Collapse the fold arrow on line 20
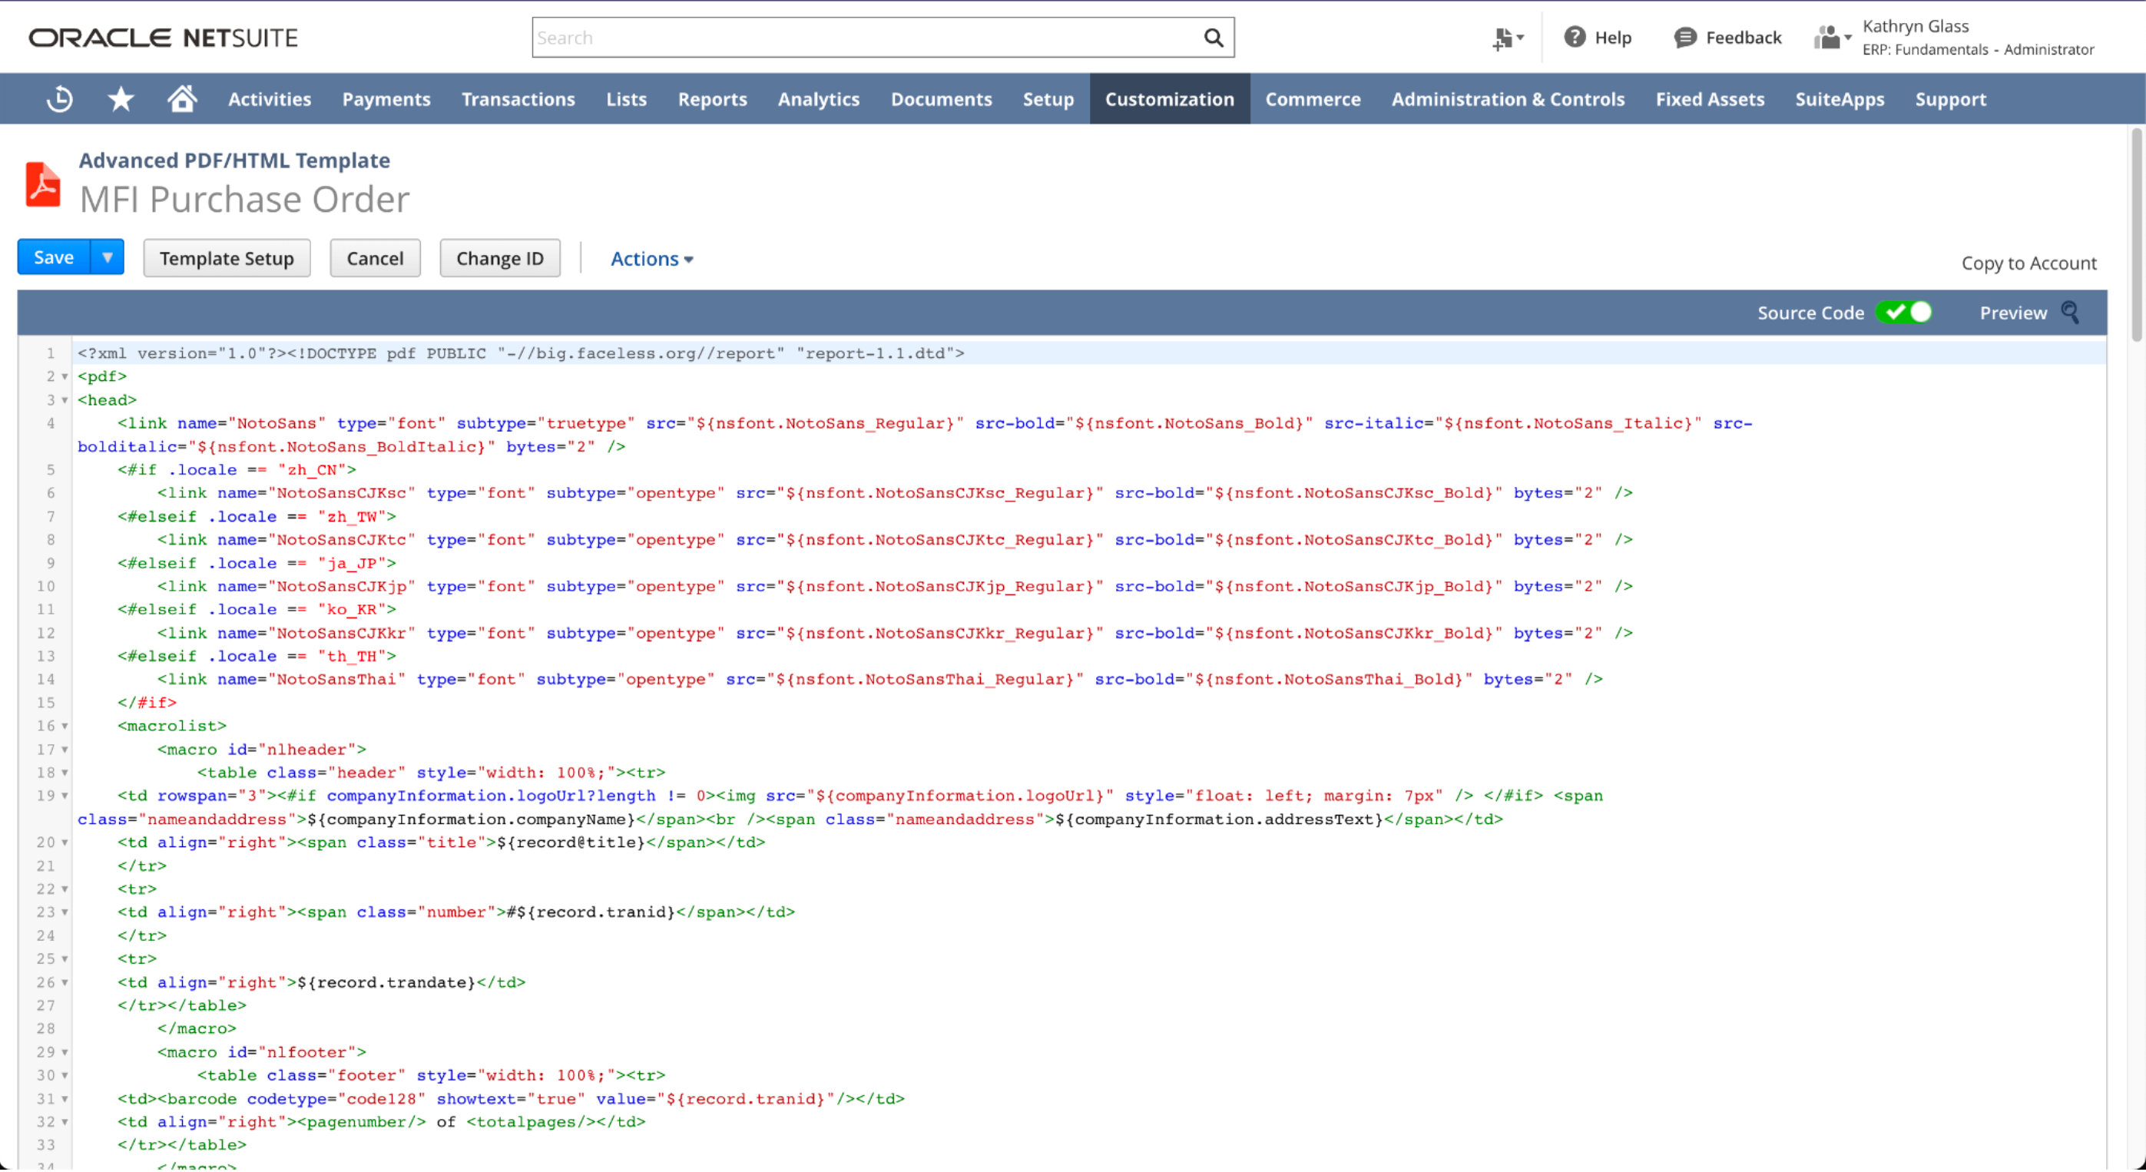 (65, 843)
